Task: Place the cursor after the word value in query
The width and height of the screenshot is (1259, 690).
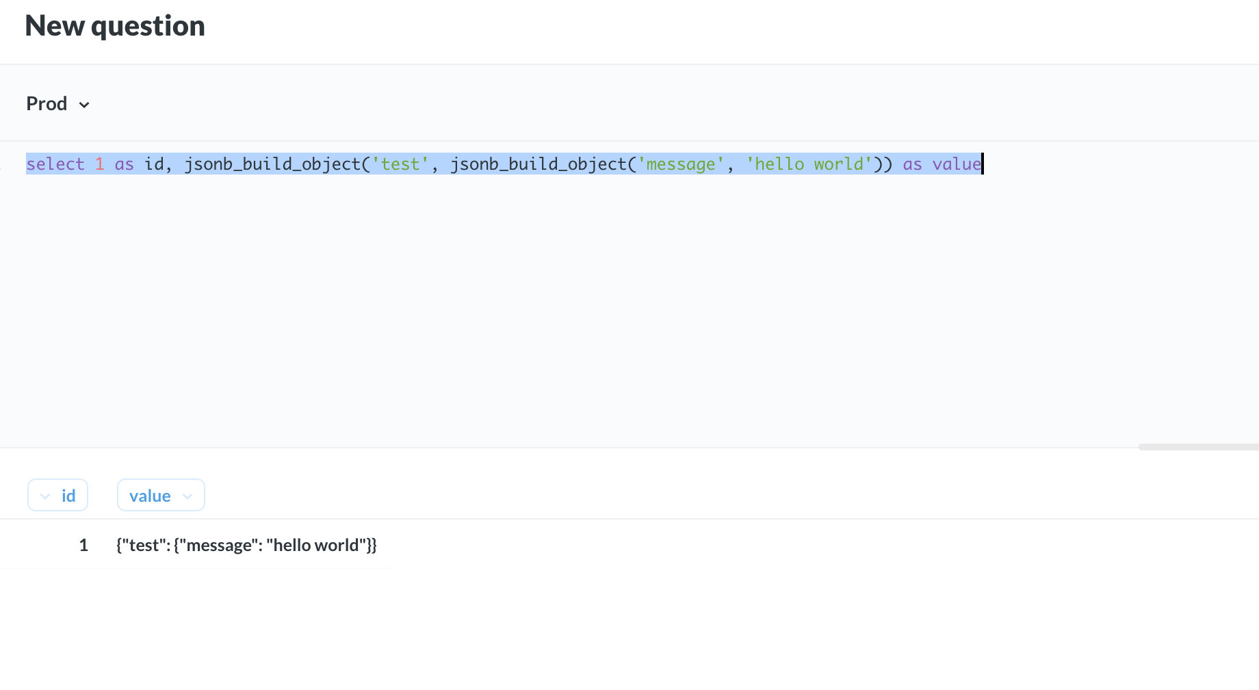Action: [981, 164]
